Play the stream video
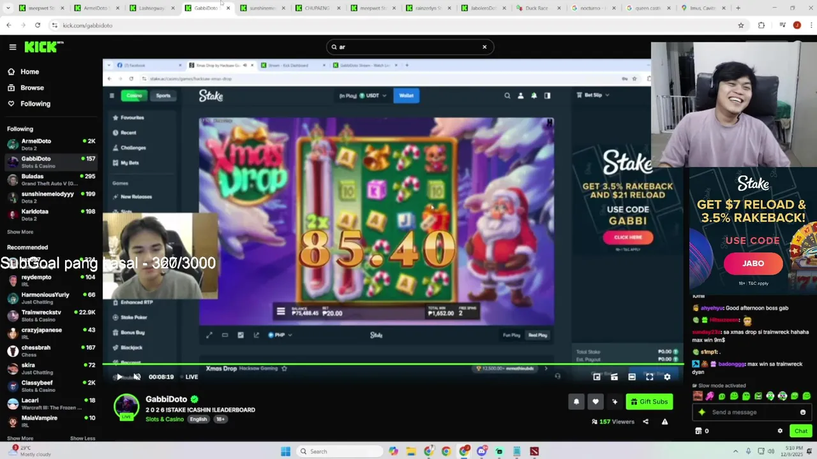This screenshot has height=459, width=817. tap(119, 377)
